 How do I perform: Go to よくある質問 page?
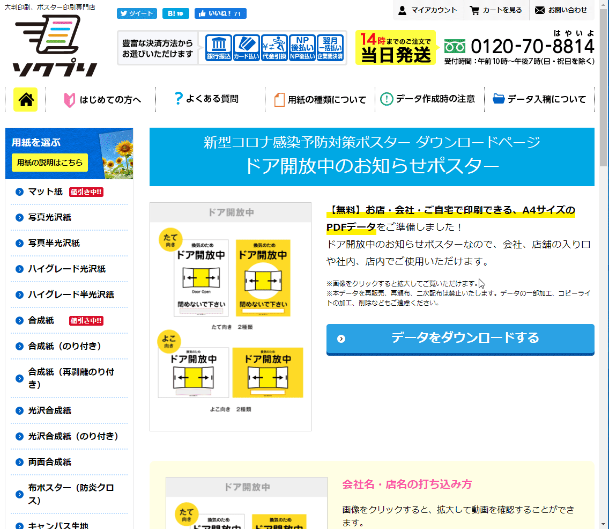(206, 99)
